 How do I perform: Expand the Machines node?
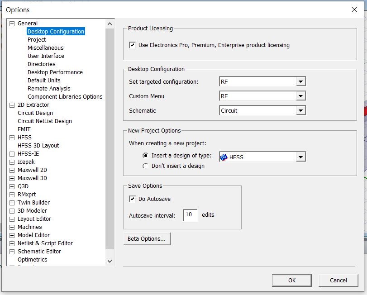point(12,227)
